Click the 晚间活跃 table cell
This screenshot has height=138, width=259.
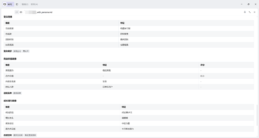click(x=186, y=39)
